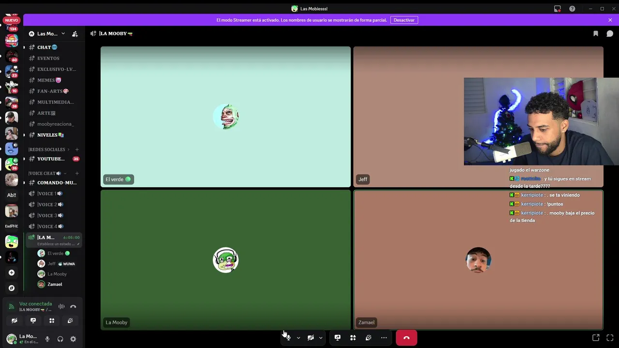Open camera options chevron

[321, 338]
